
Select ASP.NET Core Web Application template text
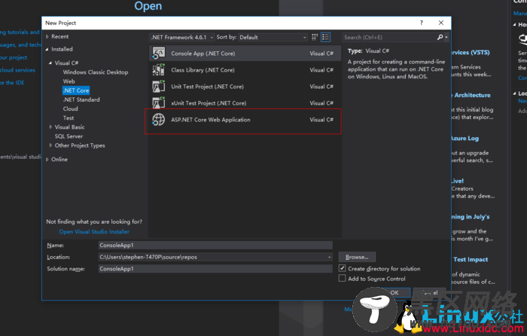(x=211, y=120)
